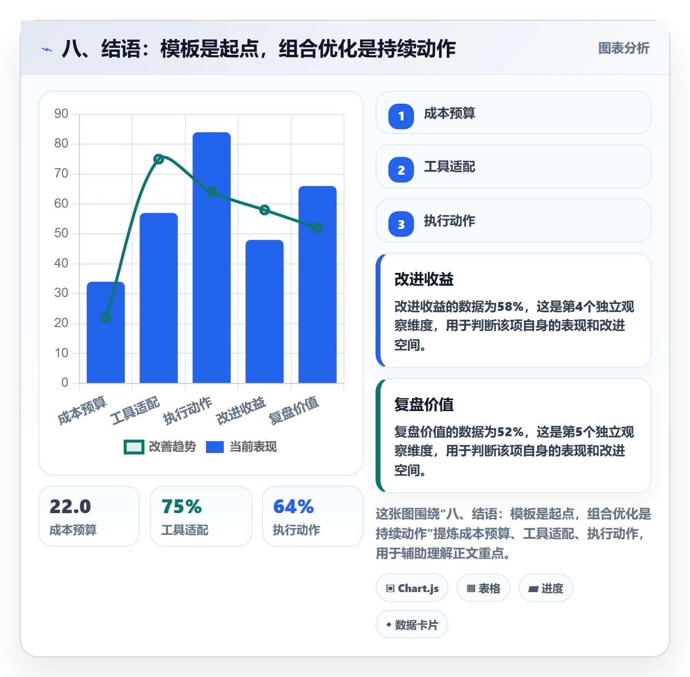This screenshot has height=677, width=690.
Task: Click the bar icon in 进度 tag
Action: (533, 589)
